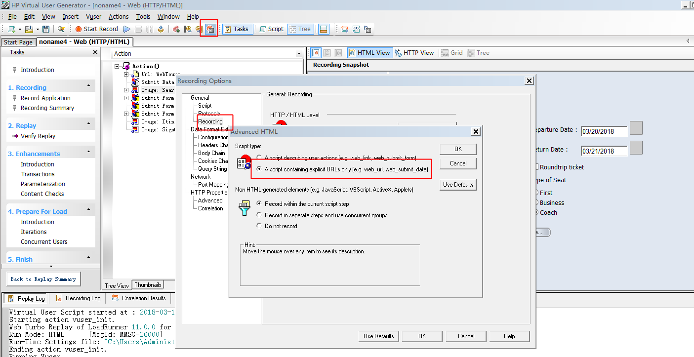
Task: Click the Departure Date field 03/20/2018
Action: pyautogui.click(x=604, y=131)
